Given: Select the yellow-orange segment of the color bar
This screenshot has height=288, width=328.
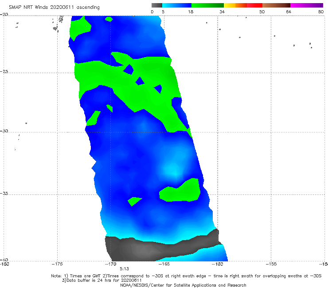Looking at the screenshot, I should 235,5.
